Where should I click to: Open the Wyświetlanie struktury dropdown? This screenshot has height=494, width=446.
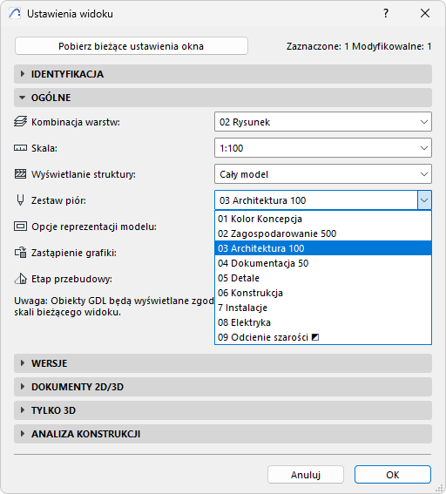tap(323, 174)
